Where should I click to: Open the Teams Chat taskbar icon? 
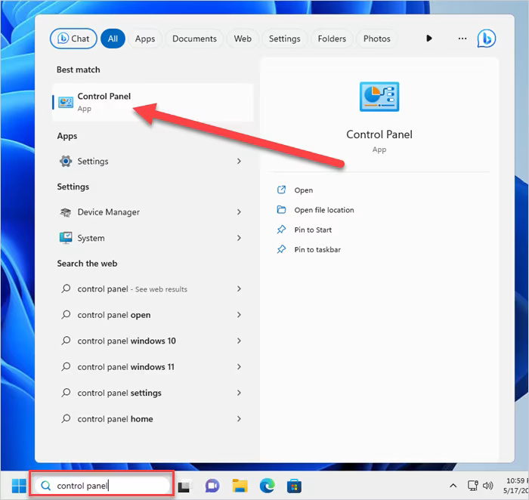pyautogui.click(x=212, y=486)
